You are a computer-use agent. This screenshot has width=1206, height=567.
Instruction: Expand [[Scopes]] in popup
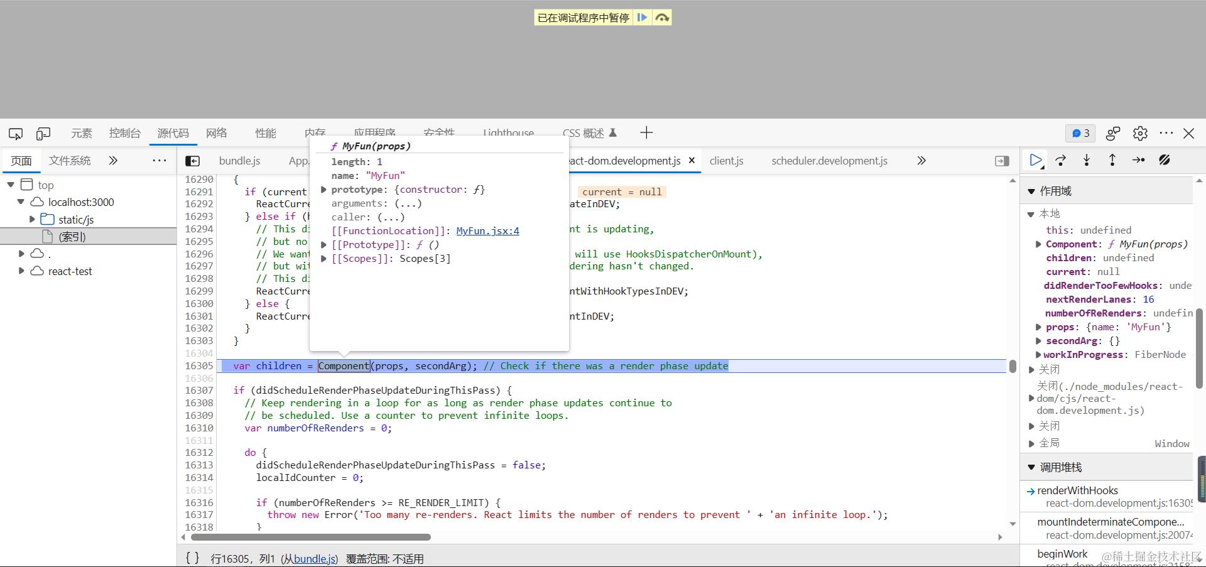[324, 259]
